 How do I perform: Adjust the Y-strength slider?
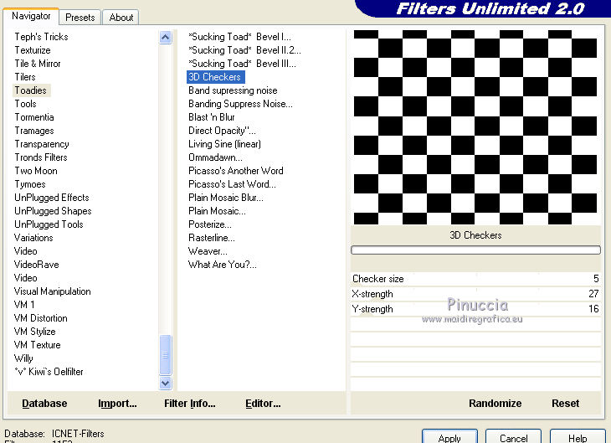[475, 309]
